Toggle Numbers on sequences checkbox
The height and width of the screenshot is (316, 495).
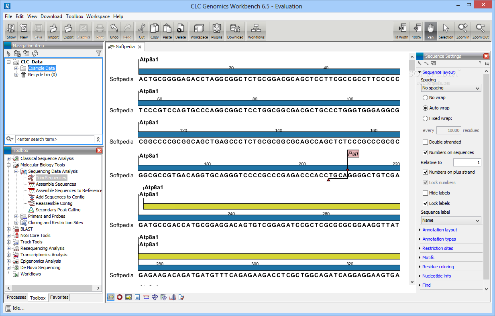coord(425,152)
